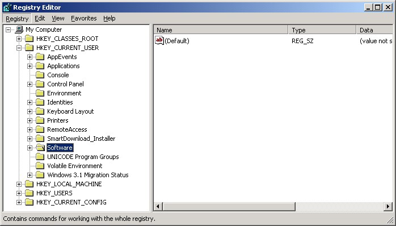Click the Identities folder icon

tap(40, 102)
